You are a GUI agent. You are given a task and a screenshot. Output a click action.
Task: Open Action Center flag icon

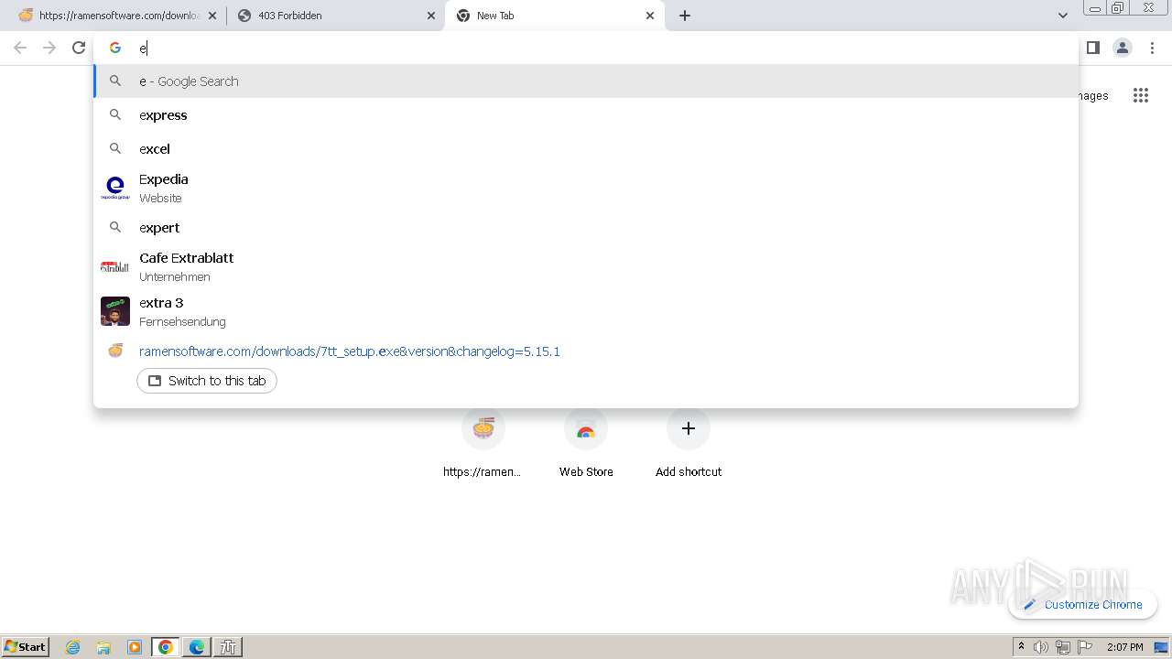click(x=1085, y=647)
